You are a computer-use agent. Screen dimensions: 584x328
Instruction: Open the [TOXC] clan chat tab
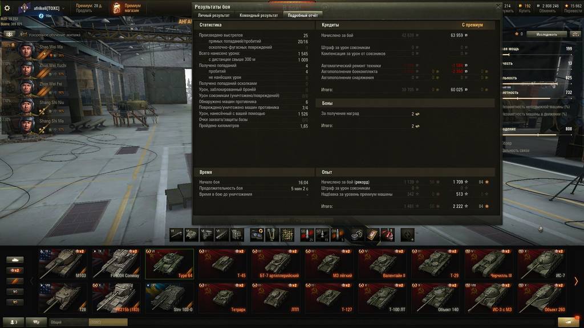[108, 322]
